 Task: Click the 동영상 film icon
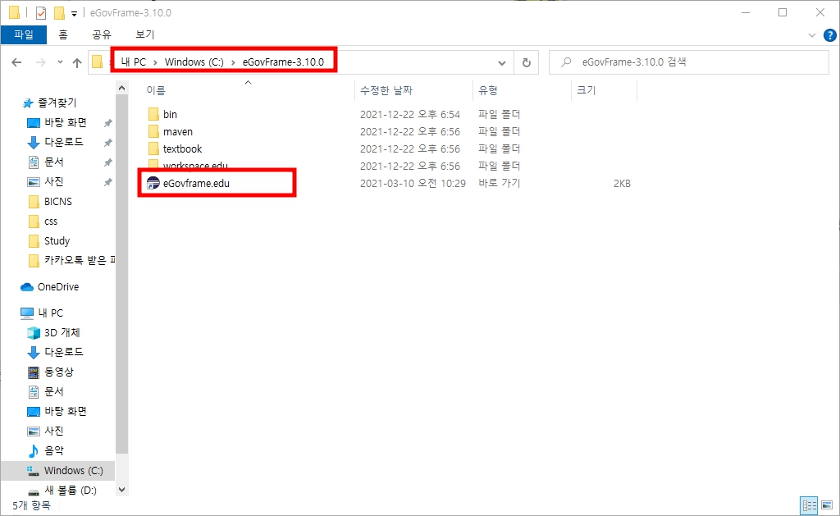coord(33,372)
